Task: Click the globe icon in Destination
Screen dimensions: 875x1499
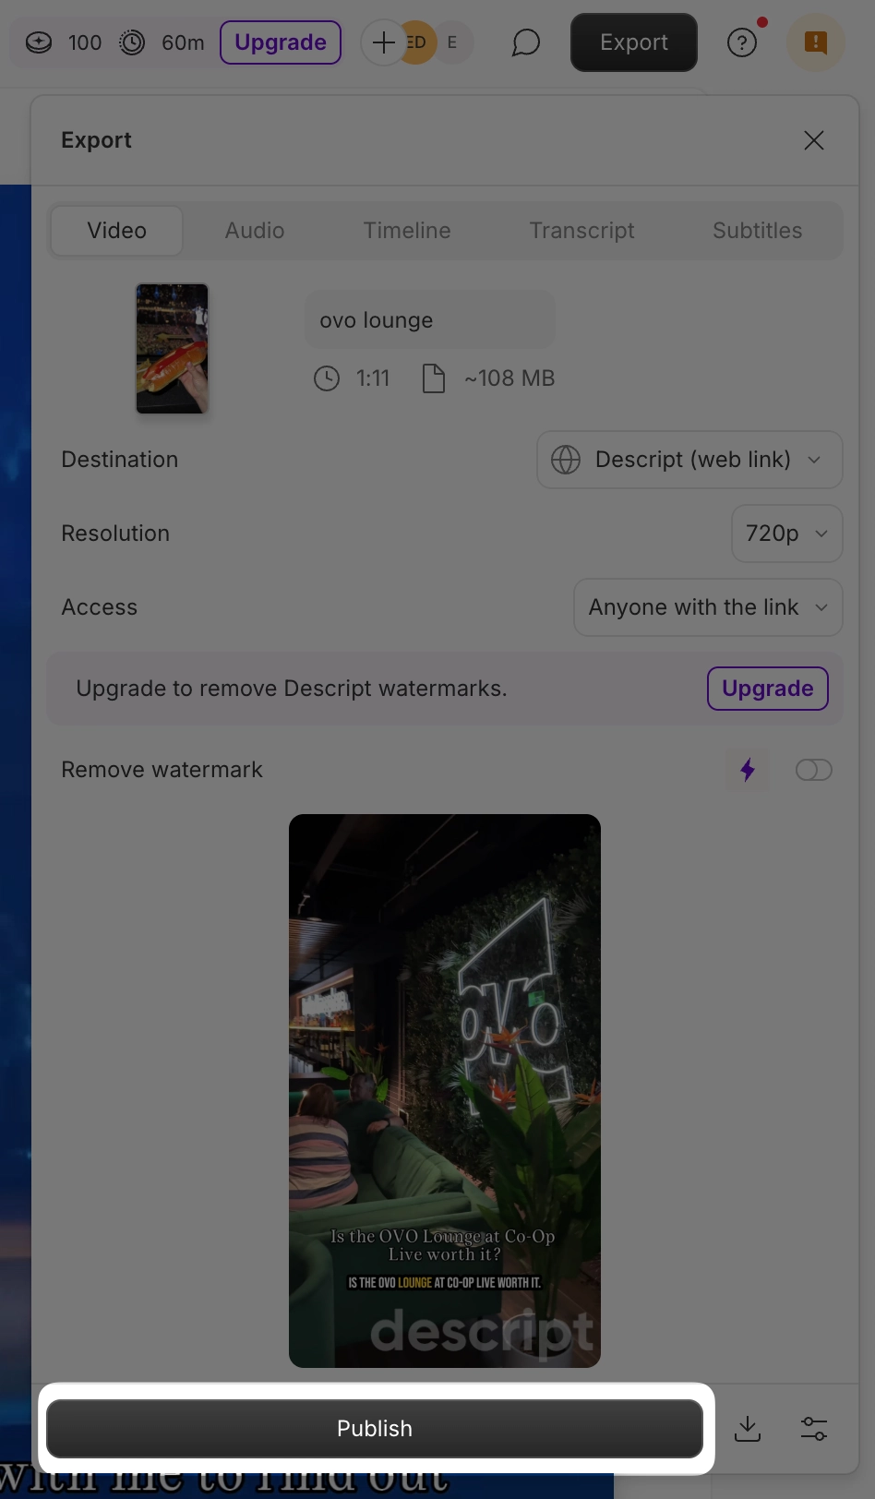Action: click(x=566, y=460)
